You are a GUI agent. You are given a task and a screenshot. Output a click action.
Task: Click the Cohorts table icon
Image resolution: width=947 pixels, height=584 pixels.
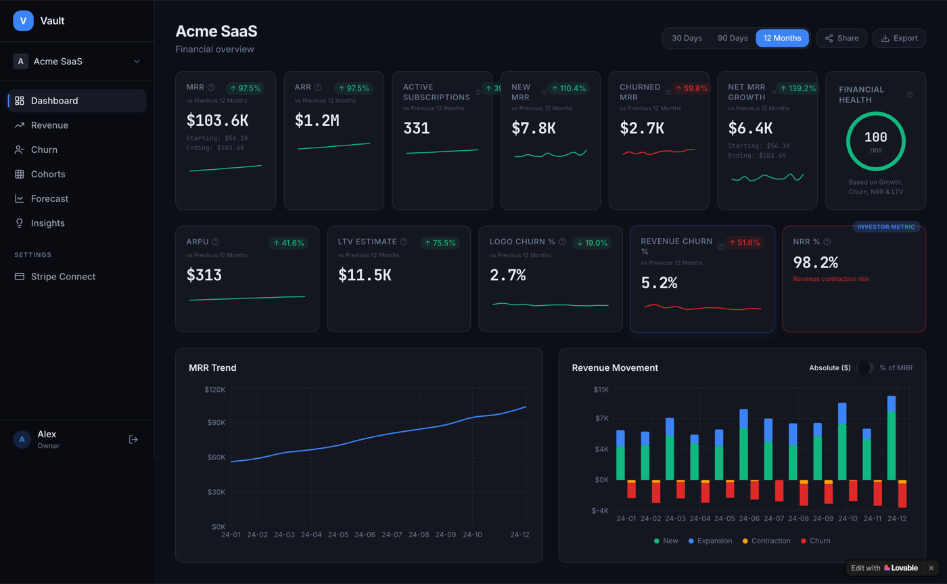click(20, 174)
